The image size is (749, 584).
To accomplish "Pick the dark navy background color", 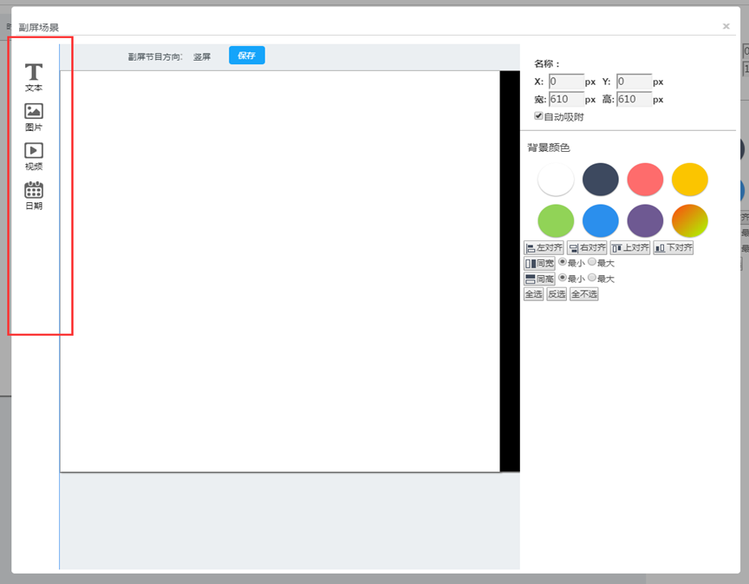I will [x=601, y=180].
